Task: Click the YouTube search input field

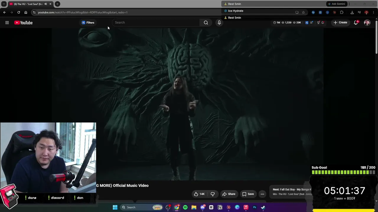Action: pos(157,22)
